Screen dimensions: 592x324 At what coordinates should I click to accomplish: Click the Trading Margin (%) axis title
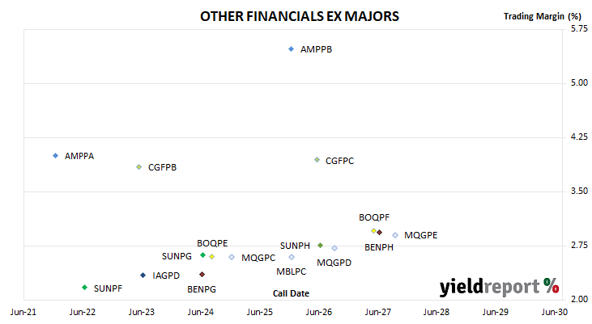(542, 16)
